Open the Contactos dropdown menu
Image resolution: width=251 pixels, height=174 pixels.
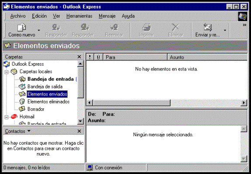click(29, 131)
